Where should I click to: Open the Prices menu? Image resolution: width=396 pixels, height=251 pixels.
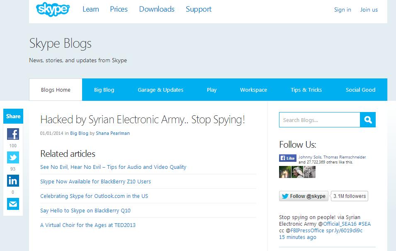[119, 10]
